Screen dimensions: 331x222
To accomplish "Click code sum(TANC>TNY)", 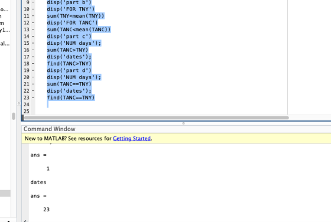I will click(67, 50).
